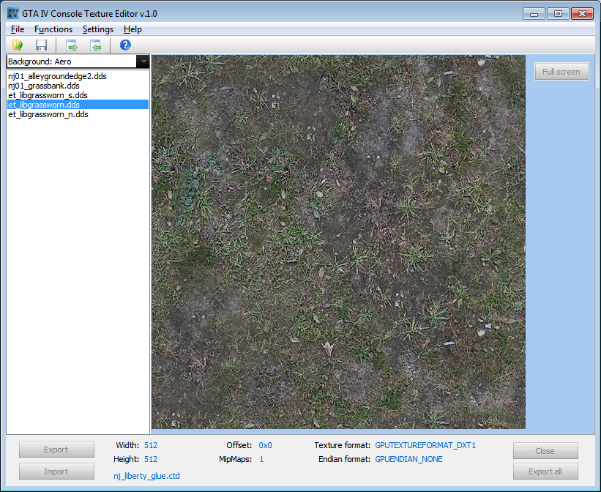The image size is (601, 492).
Task: Click the nj_liberty_glue.ctd file link
Action: pyautogui.click(x=146, y=476)
